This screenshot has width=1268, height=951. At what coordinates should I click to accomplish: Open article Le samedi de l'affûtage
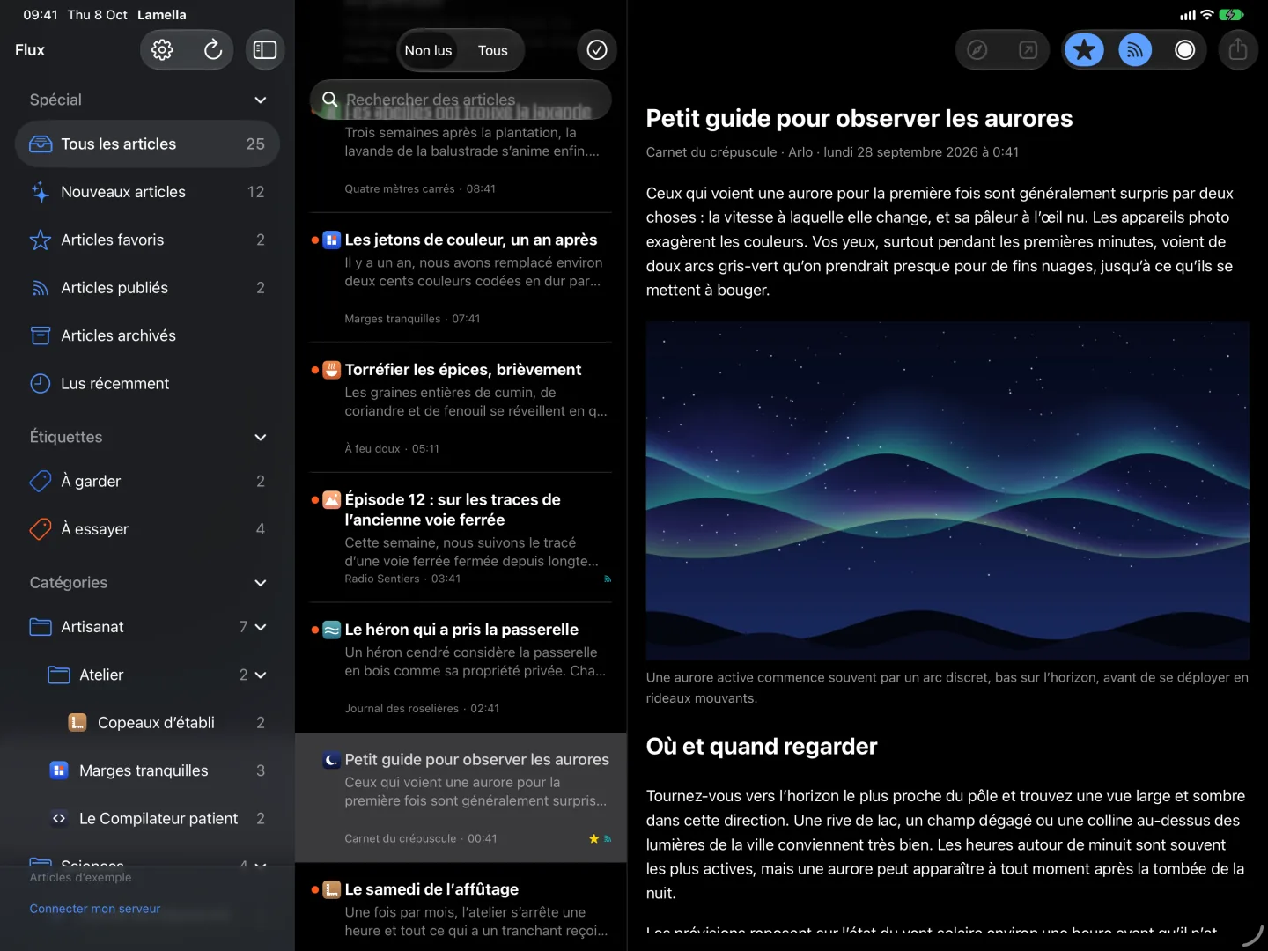coord(461,907)
